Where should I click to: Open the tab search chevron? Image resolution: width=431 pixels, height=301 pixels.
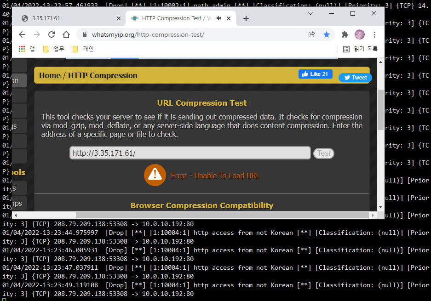point(310,13)
